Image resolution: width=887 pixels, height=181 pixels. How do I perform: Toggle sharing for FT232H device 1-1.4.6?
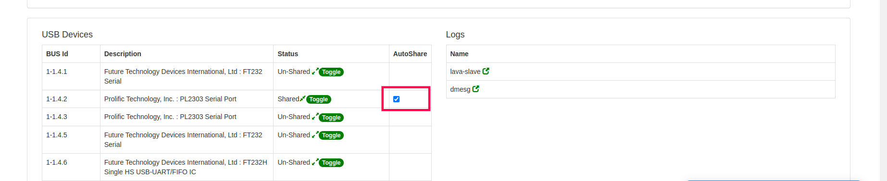pyautogui.click(x=331, y=163)
